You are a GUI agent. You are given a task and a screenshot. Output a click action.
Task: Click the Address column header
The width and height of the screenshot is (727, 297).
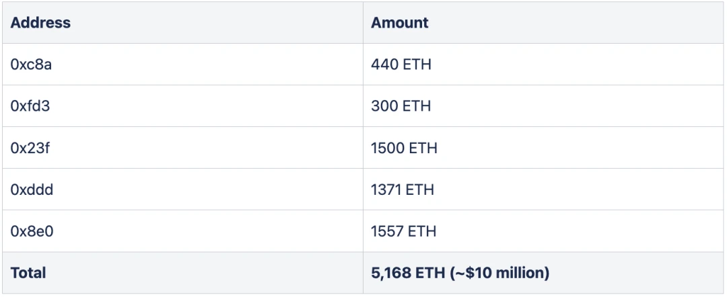40,23
